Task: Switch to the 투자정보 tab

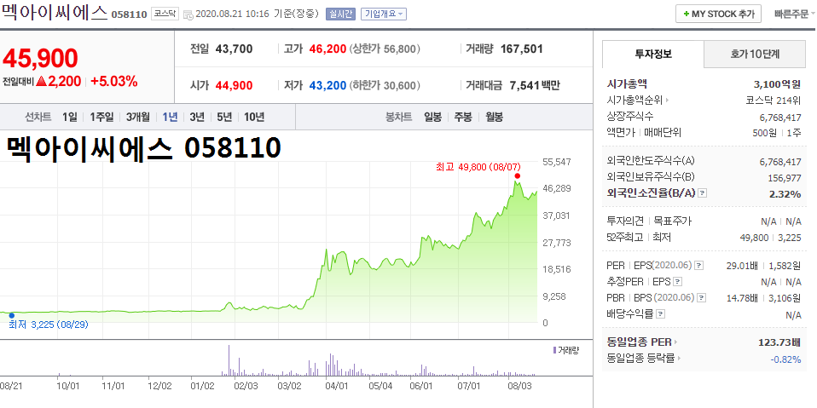Action: (x=653, y=54)
